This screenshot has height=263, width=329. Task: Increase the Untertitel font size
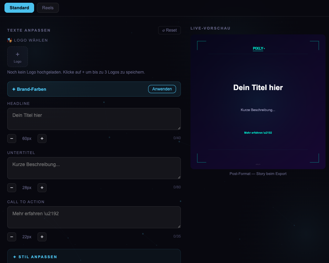tap(42, 188)
